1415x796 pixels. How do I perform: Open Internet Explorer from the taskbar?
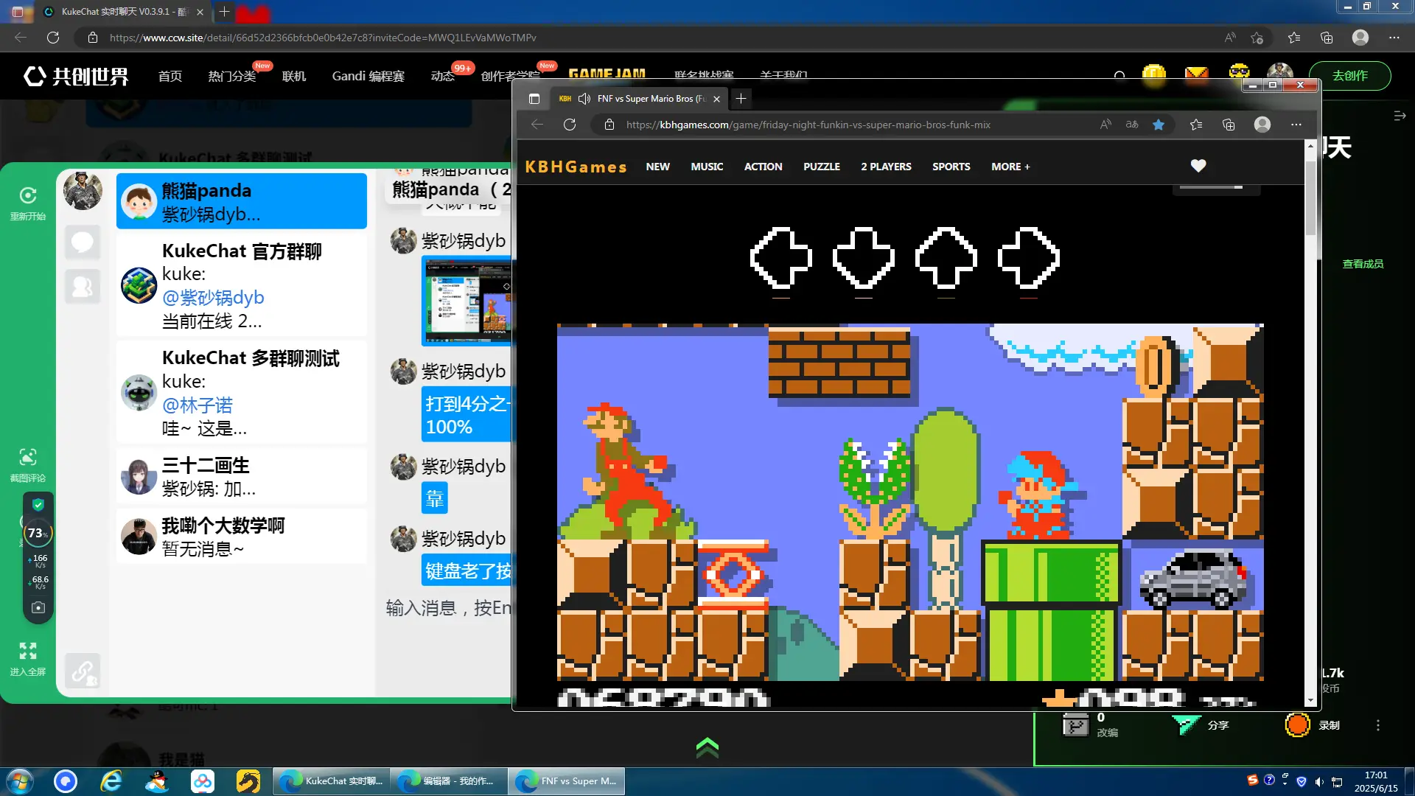[111, 781]
